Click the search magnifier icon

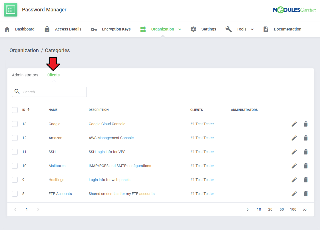tap(17, 91)
